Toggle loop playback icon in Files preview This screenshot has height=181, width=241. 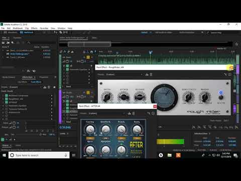tap(29, 71)
